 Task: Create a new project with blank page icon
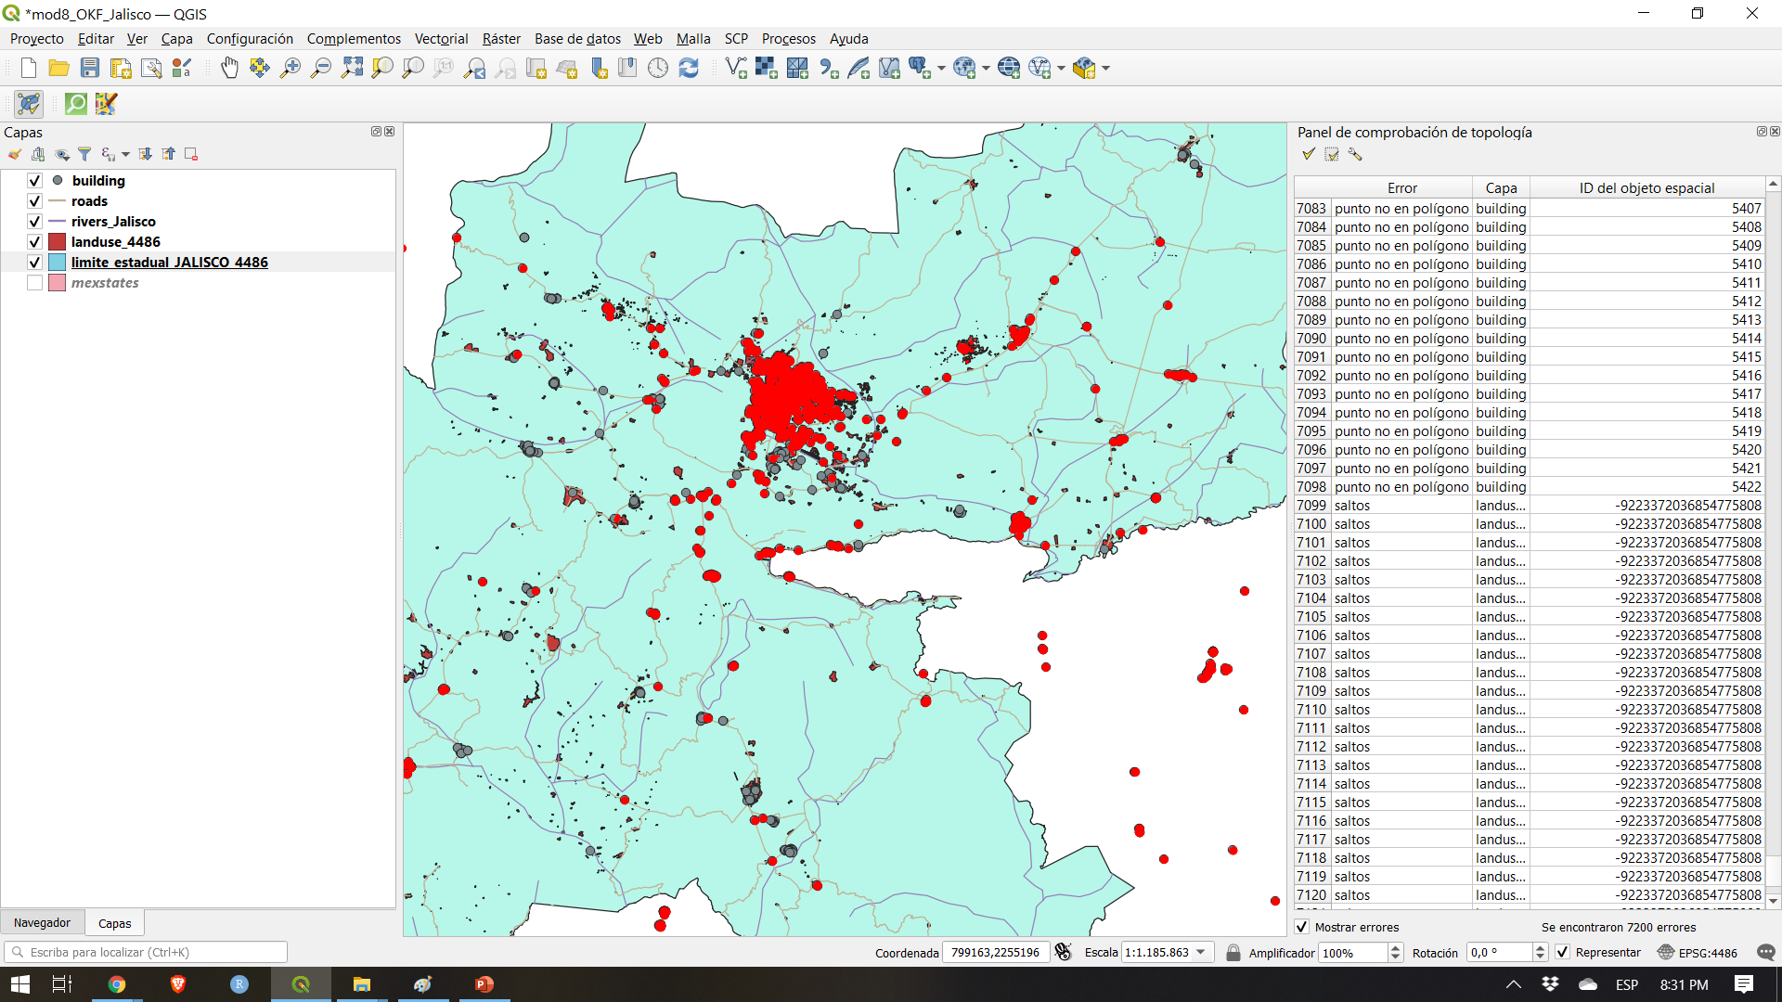pyautogui.click(x=29, y=68)
